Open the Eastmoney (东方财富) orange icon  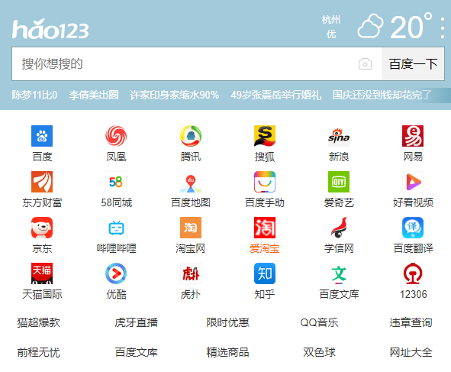tap(42, 182)
